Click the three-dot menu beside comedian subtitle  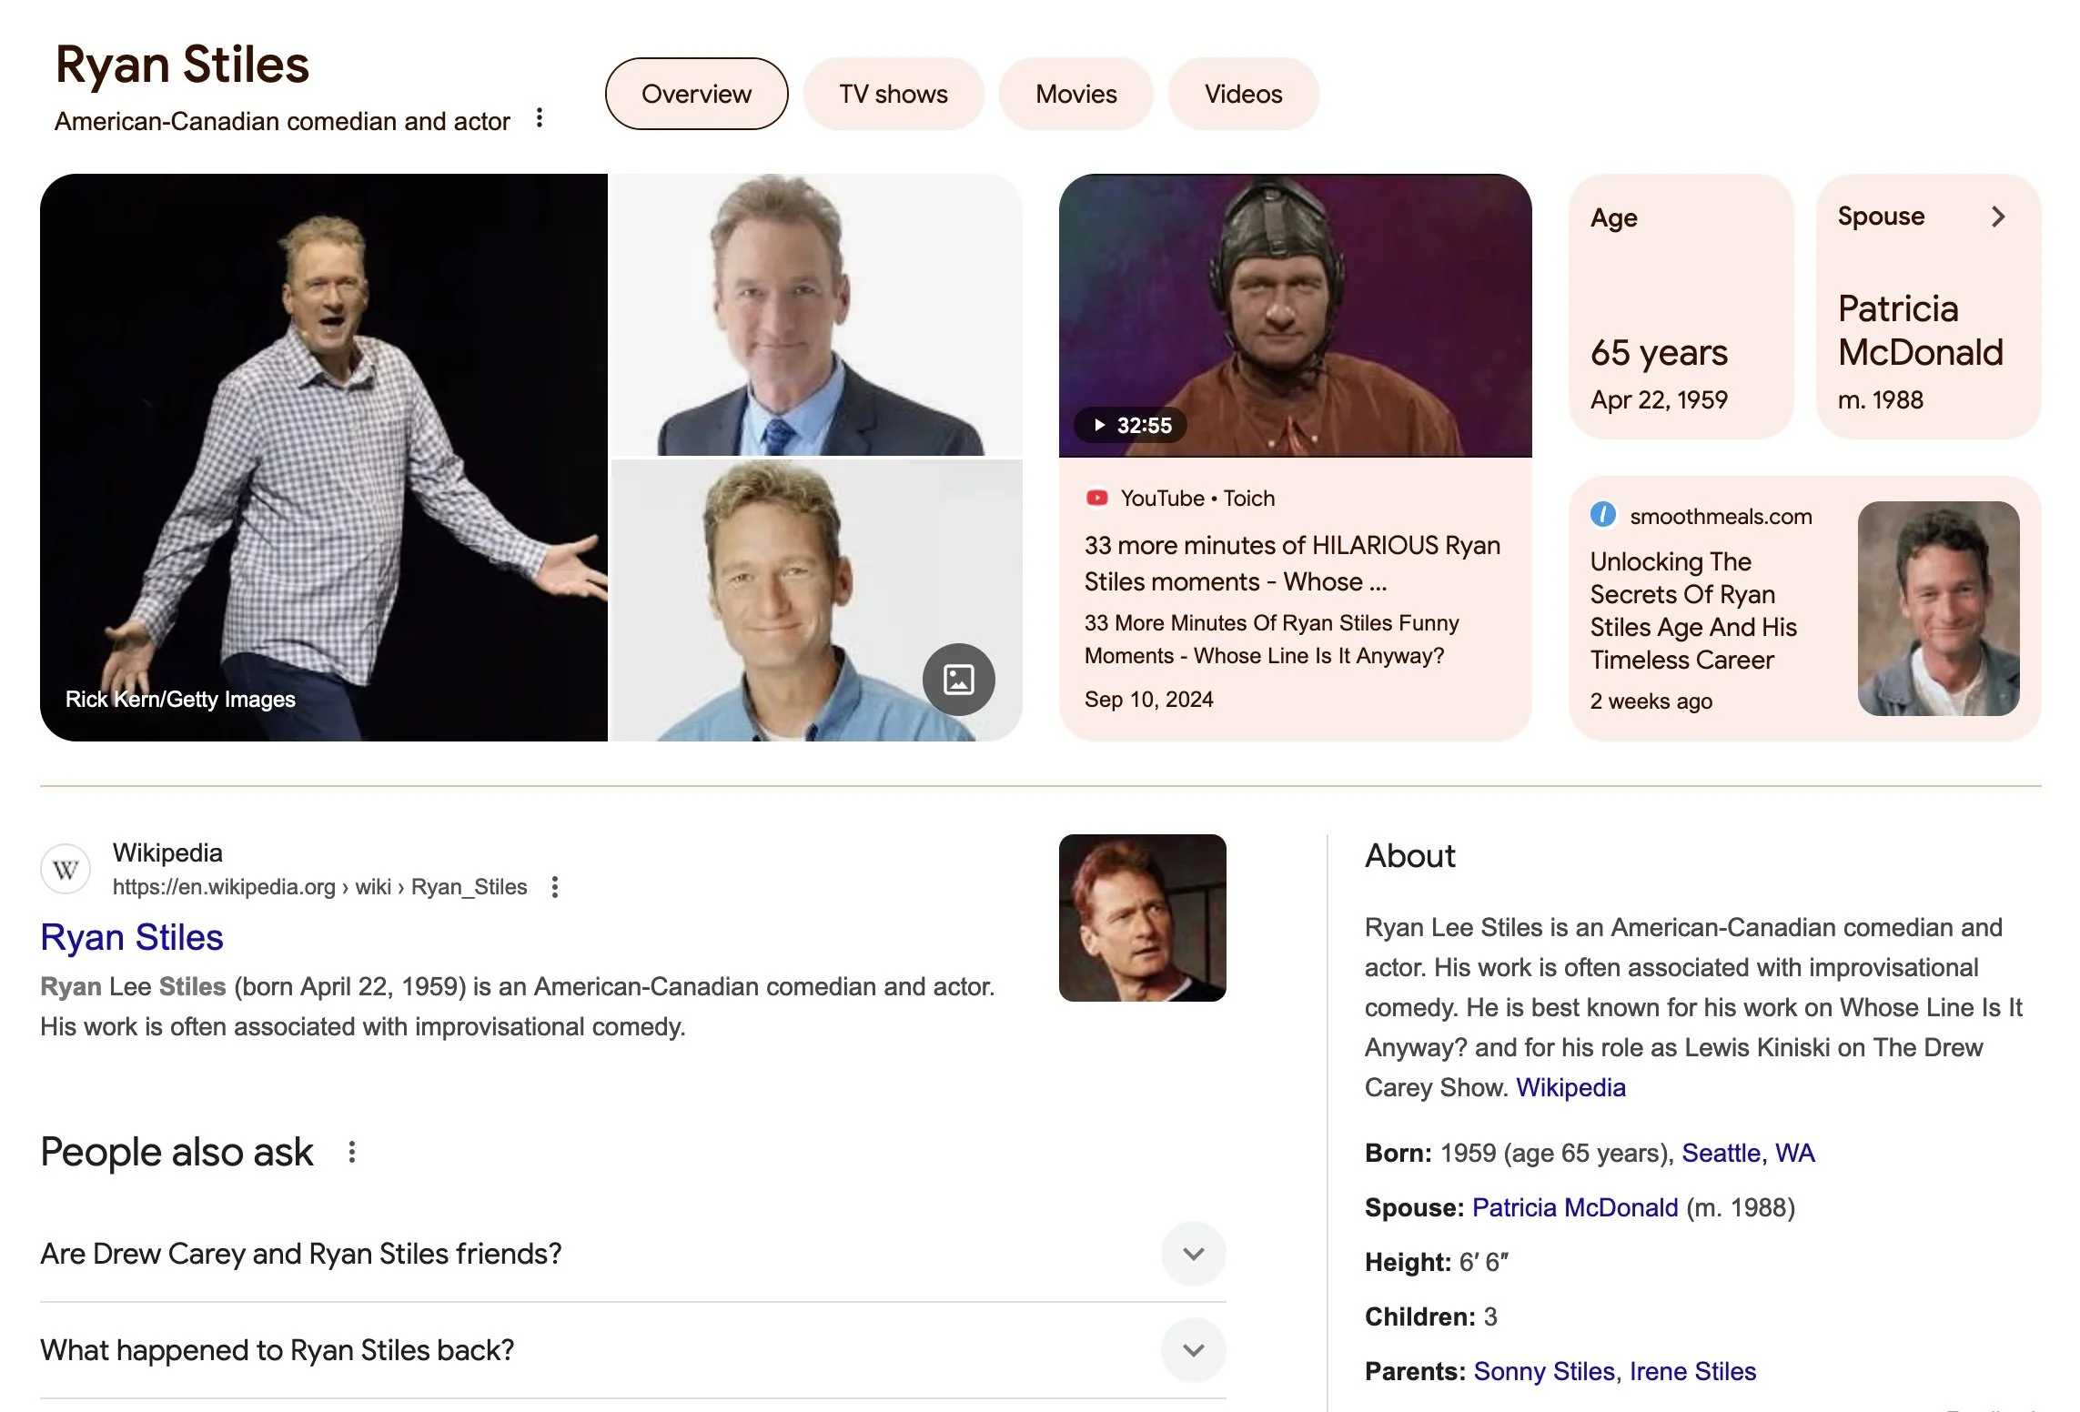[540, 118]
